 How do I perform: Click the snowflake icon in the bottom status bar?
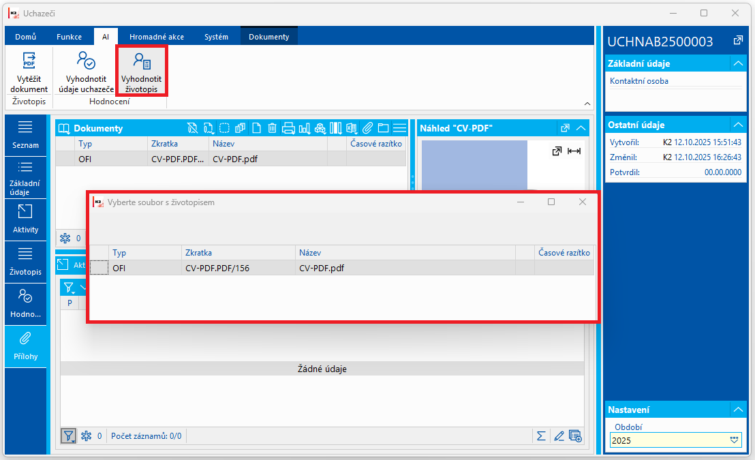pyautogui.click(x=86, y=436)
